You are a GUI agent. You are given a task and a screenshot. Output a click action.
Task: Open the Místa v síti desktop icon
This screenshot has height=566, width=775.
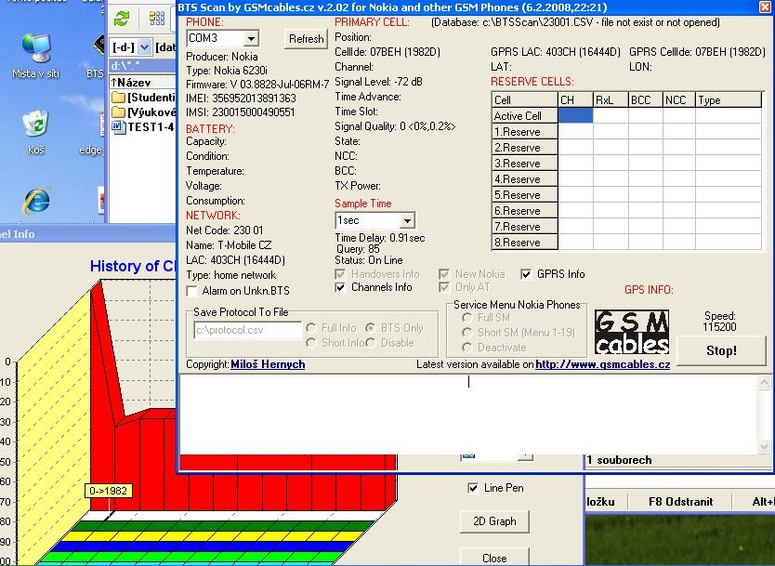(35, 56)
